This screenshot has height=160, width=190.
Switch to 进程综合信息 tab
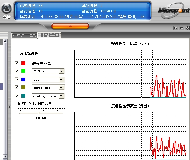tap(24, 35)
